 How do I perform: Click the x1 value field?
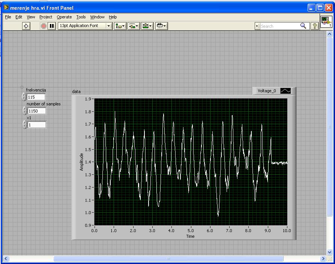pos(37,125)
